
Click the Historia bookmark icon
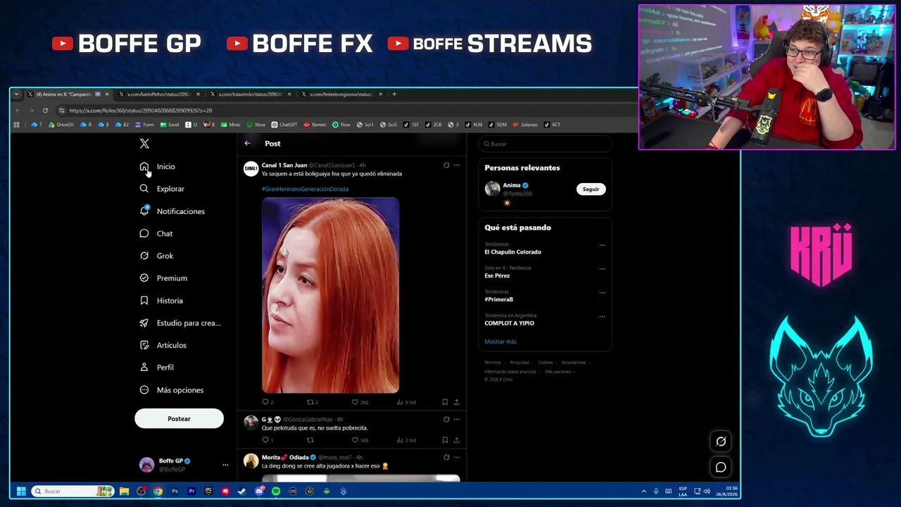(x=144, y=301)
